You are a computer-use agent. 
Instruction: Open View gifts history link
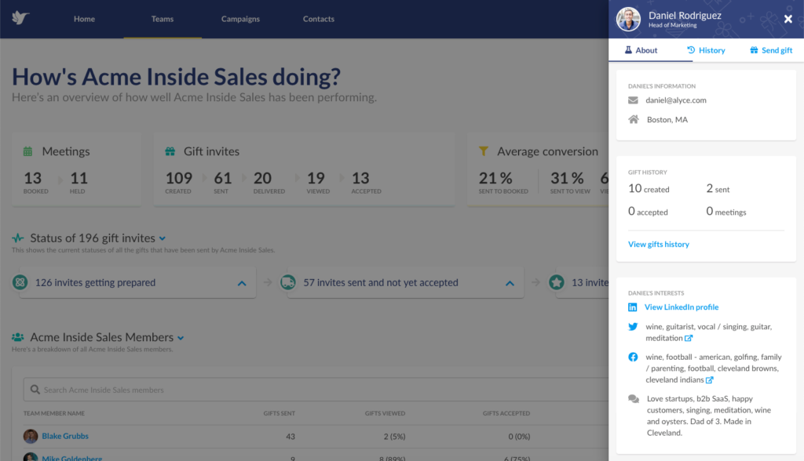(659, 245)
